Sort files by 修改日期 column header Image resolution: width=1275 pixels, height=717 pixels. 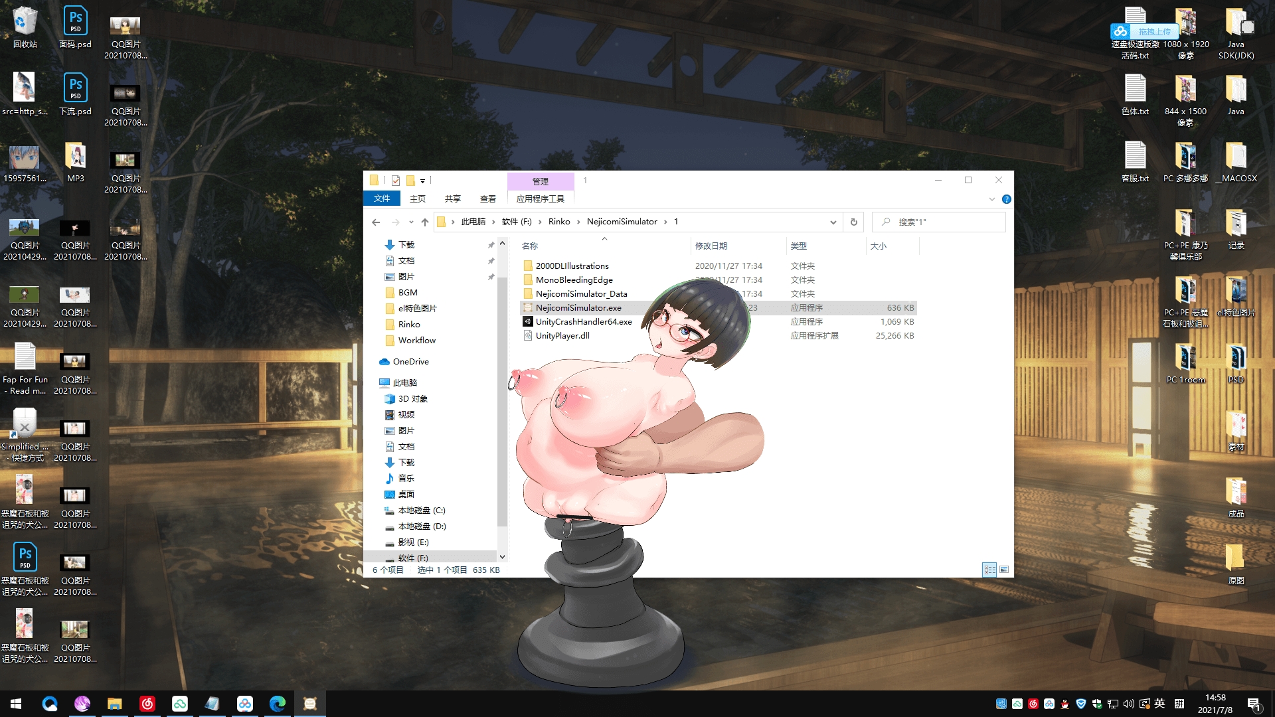(711, 246)
